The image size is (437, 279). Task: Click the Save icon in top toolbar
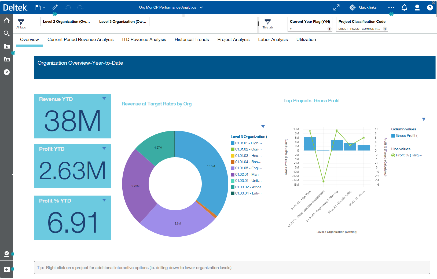point(38,8)
